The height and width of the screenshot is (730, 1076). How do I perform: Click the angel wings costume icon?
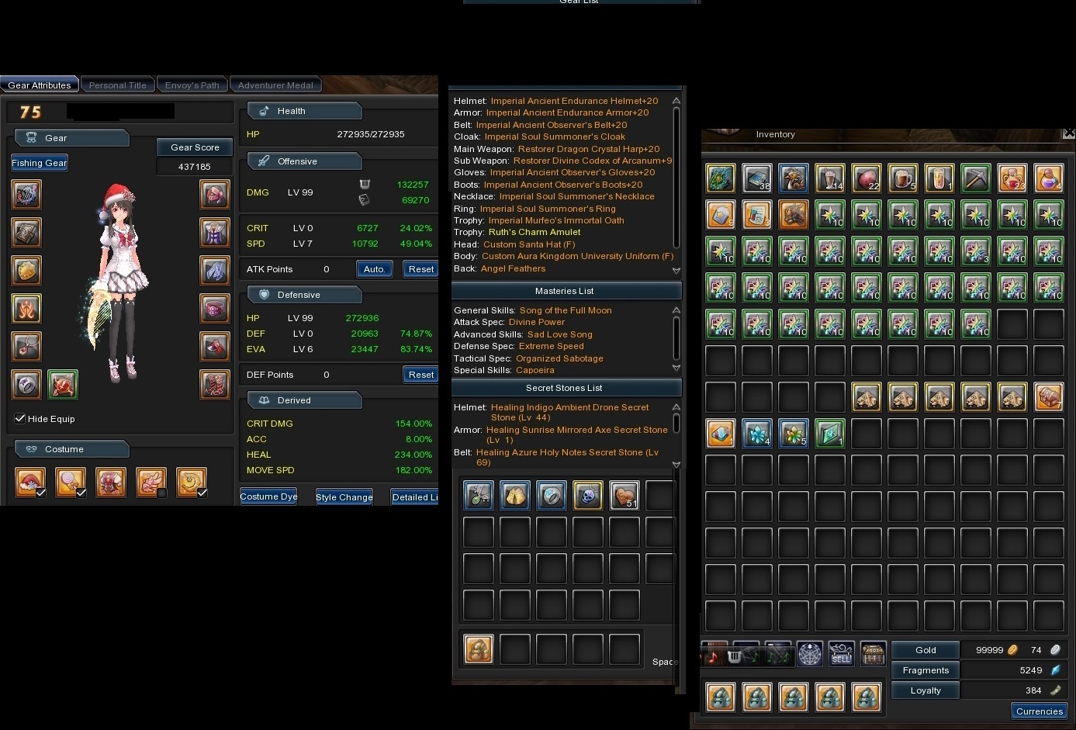[151, 482]
